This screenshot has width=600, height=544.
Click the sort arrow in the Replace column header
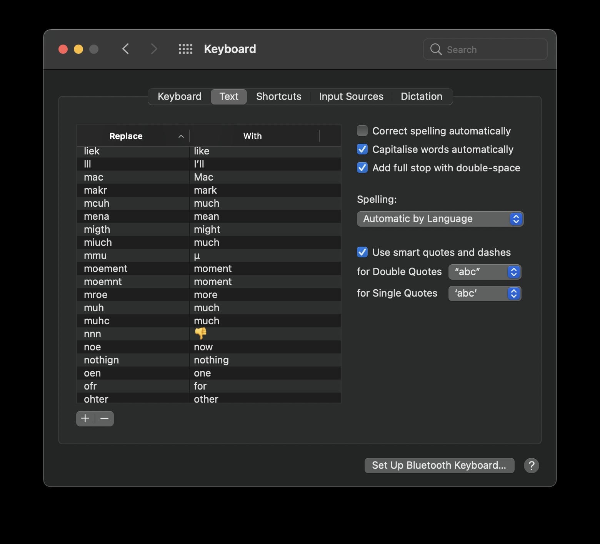point(181,136)
